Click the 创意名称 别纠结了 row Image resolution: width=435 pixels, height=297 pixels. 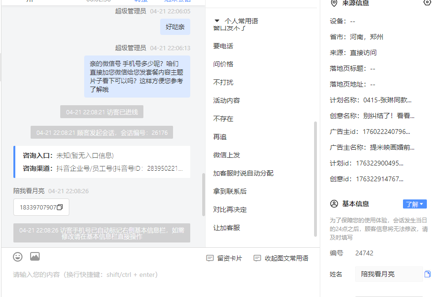pos(372,116)
